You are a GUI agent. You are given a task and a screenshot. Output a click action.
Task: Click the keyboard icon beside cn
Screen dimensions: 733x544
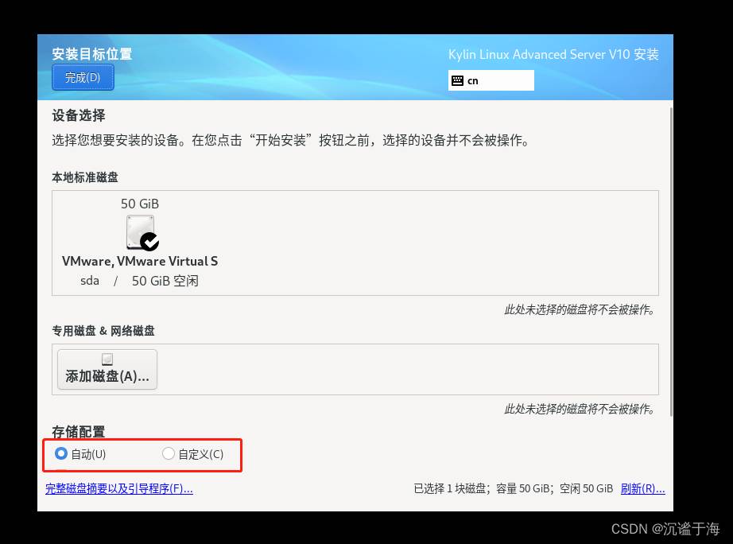pyautogui.click(x=457, y=80)
